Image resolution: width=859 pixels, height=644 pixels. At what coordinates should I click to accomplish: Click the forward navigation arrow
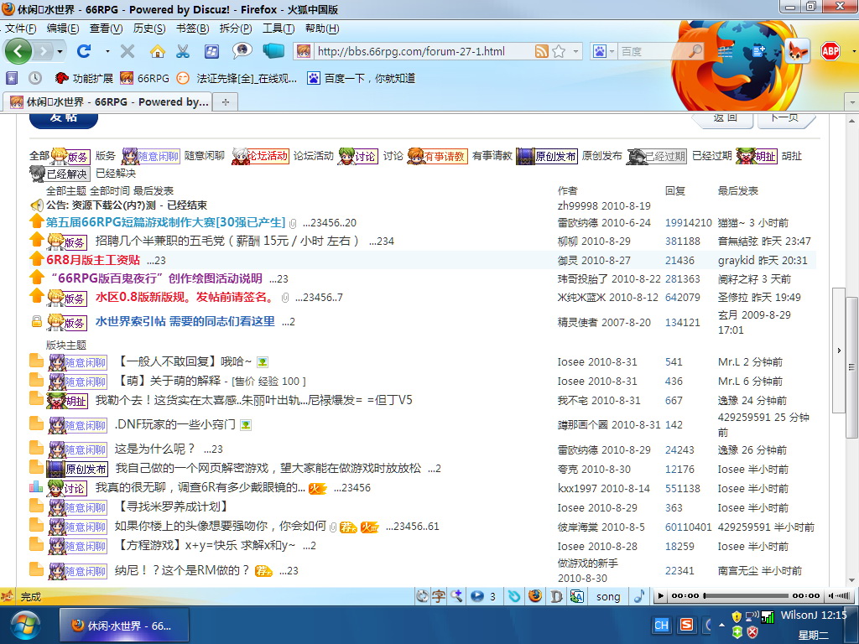click(x=43, y=51)
